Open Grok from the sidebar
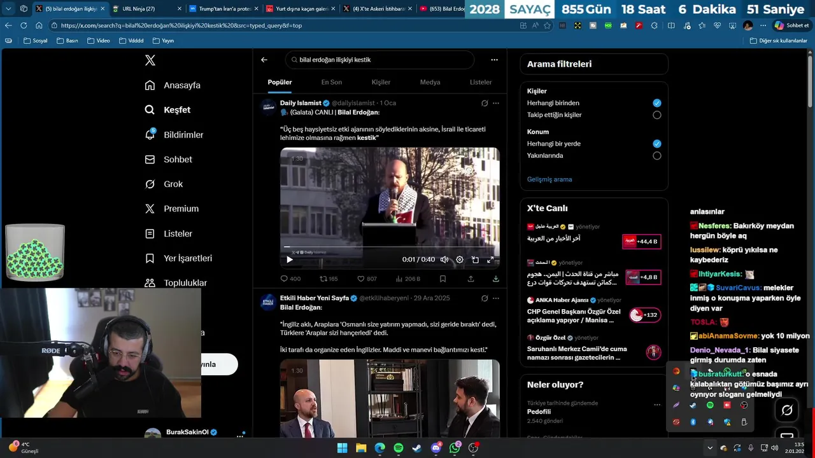This screenshot has width=815, height=458. coord(164,184)
